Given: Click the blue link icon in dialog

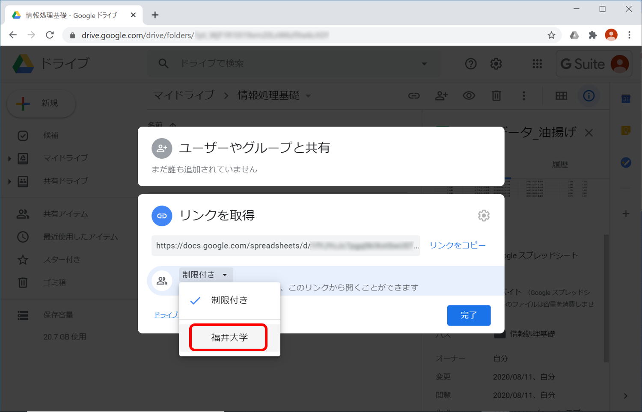Looking at the screenshot, I should coord(162,216).
